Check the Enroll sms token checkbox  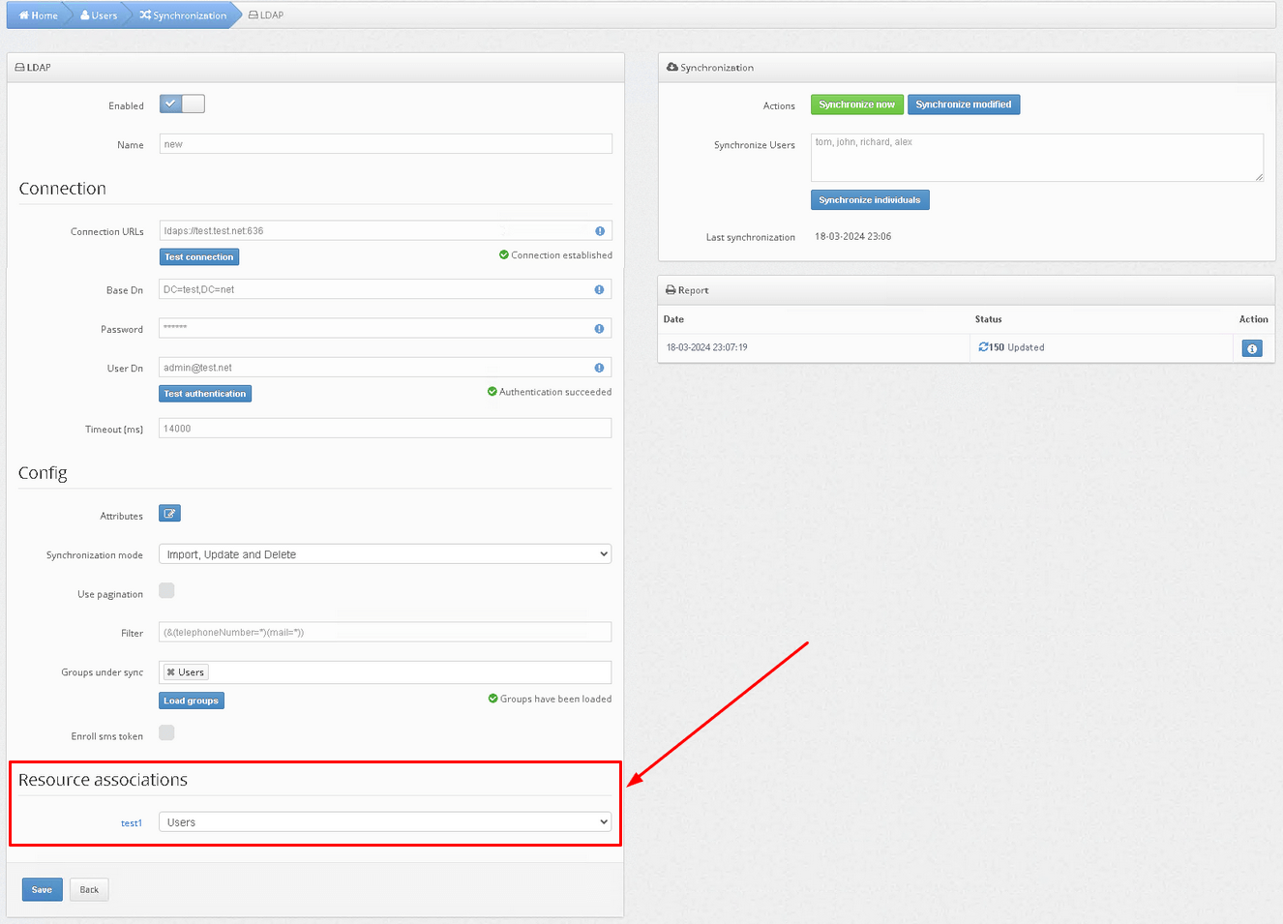pos(166,732)
